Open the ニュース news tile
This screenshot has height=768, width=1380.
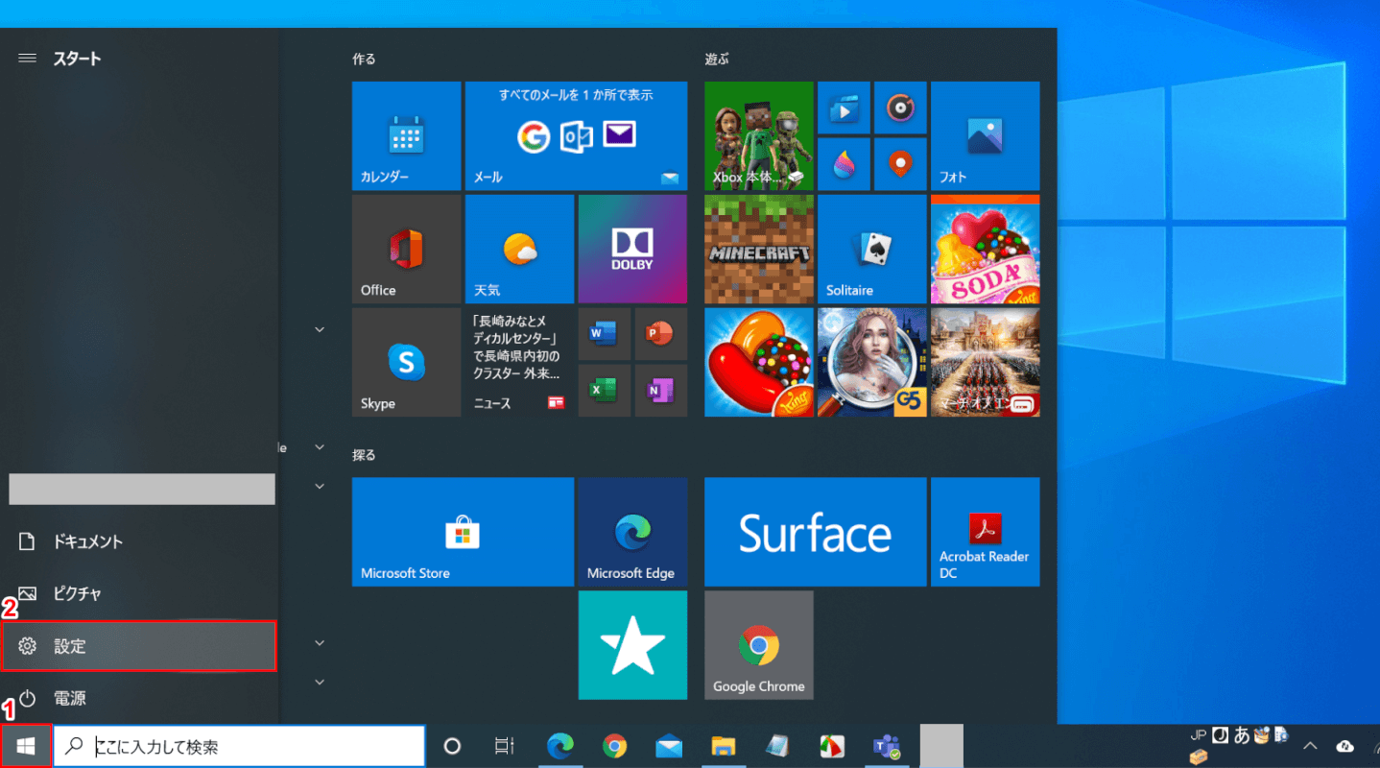click(x=519, y=362)
